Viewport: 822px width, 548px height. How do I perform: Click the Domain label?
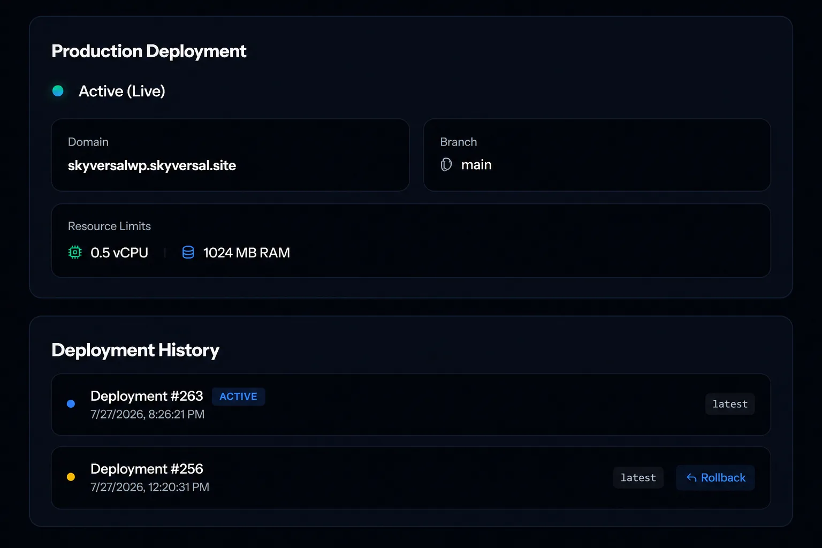click(x=88, y=142)
